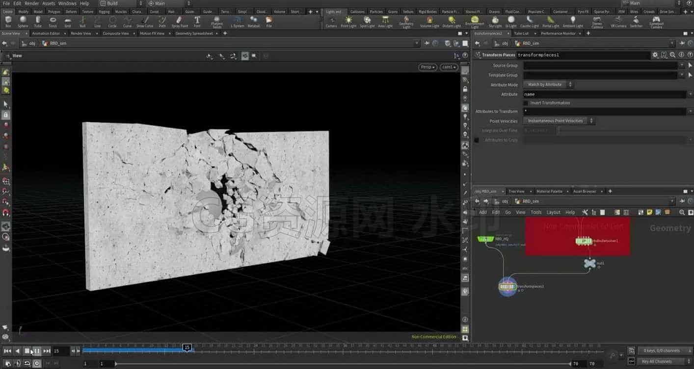This screenshot has width=694, height=369.
Task: Click the Gamepad Camera shelf tool
Action: pyautogui.click(x=656, y=22)
